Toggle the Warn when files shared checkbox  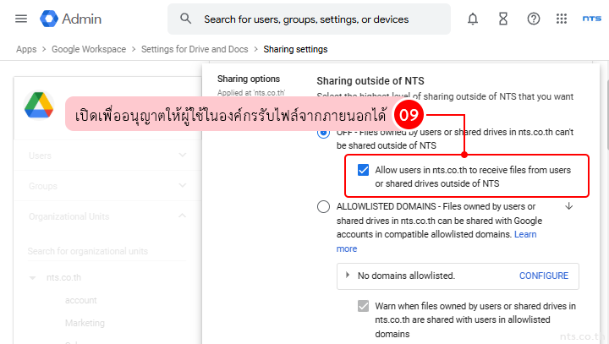pyautogui.click(x=364, y=306)
